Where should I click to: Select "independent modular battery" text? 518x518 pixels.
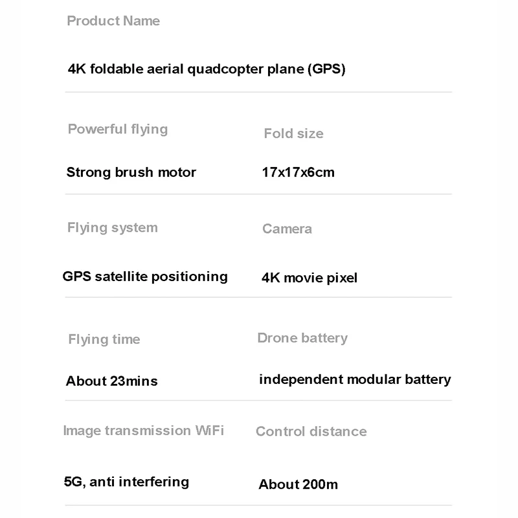click(355, 379)
